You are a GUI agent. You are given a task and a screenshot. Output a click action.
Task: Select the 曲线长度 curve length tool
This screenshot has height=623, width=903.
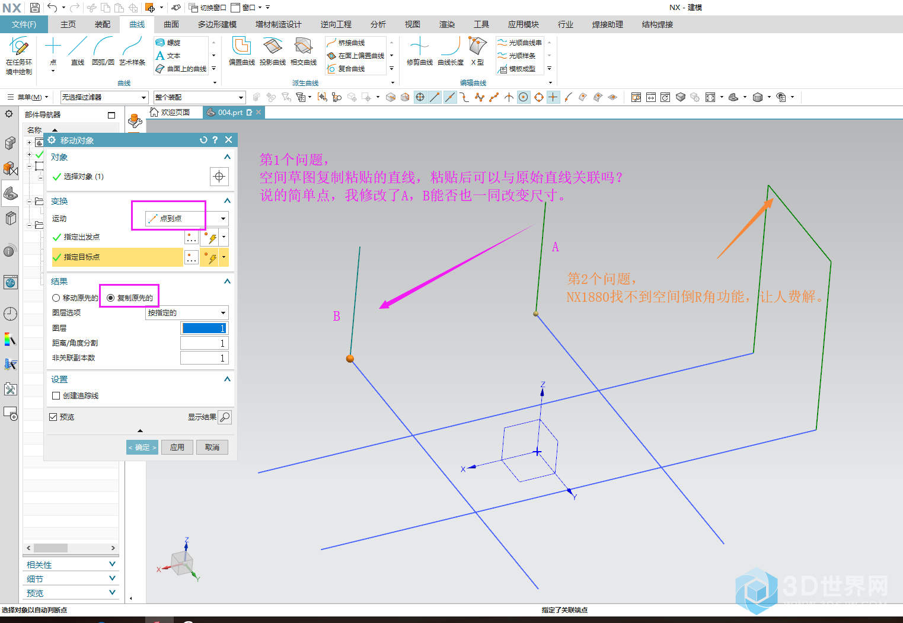(451, 52)
